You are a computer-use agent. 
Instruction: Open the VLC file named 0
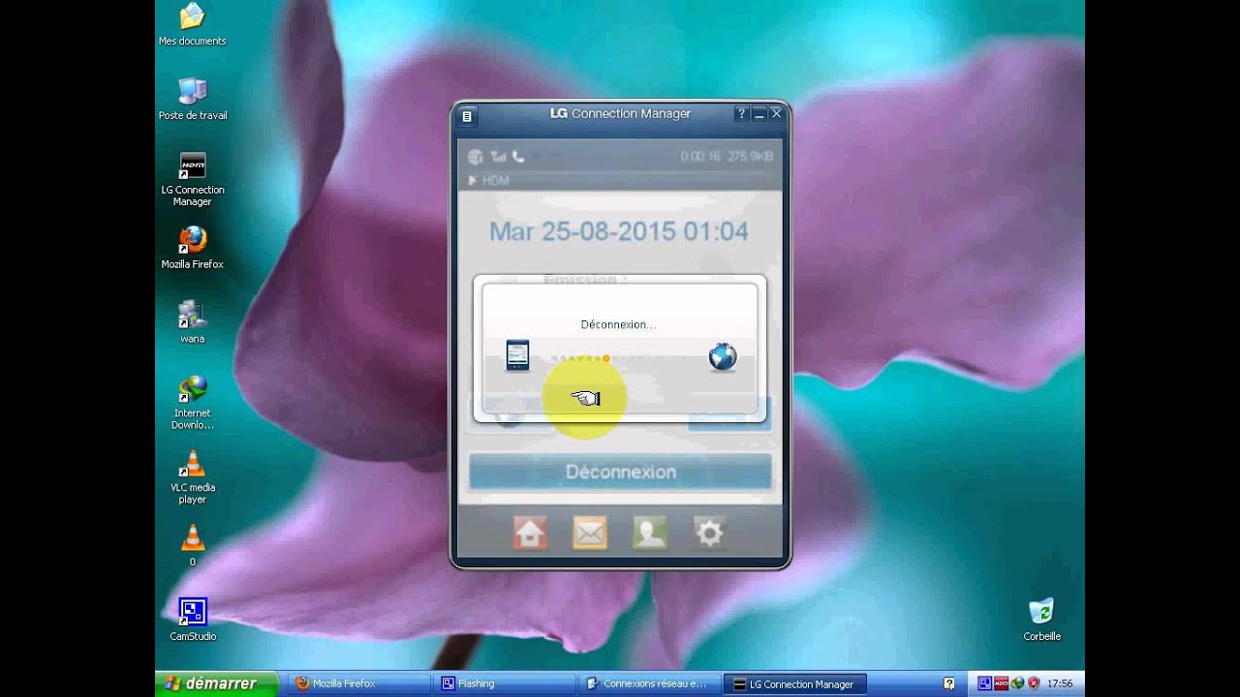pos(192,546)
